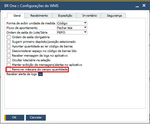Tick Apontar quantidade ao ler código de barras
Viewport: 150px width, 124px height.
pyautogui.click(x=9, y=46)
